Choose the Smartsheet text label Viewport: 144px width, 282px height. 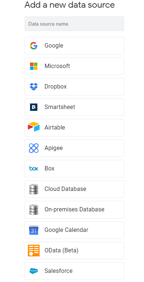point(60,107)
